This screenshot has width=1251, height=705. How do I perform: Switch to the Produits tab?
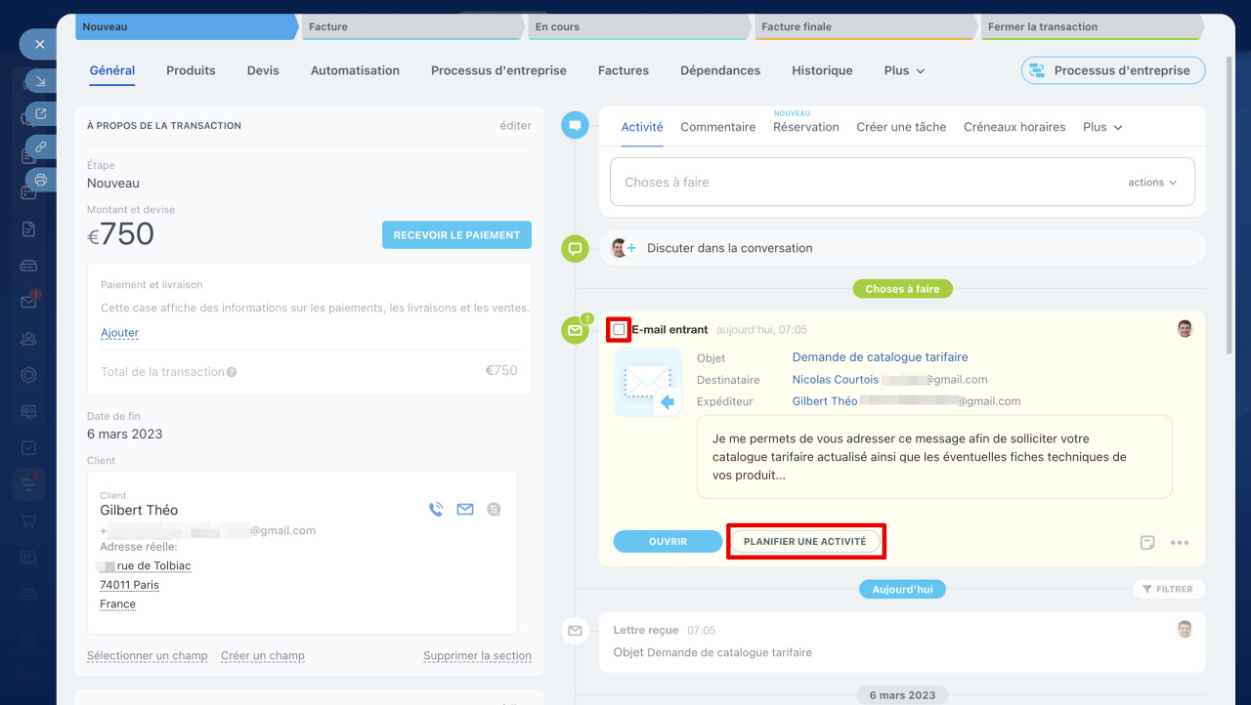(191, 70)
